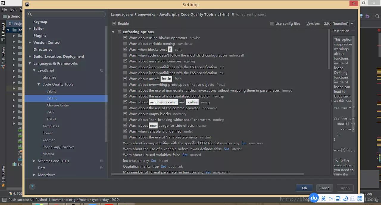Collapse the Code Quality Tools node
Image resolution: width=381 pixels, height=205 pixels.
click(x=38, y=84)
